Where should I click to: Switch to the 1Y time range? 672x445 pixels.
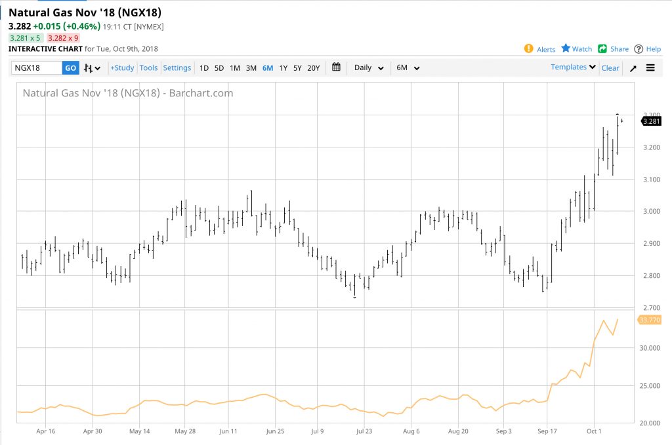pos(283,68)
